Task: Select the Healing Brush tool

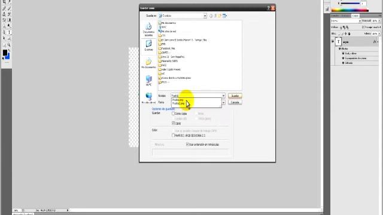Action: (x=4, y=8)
